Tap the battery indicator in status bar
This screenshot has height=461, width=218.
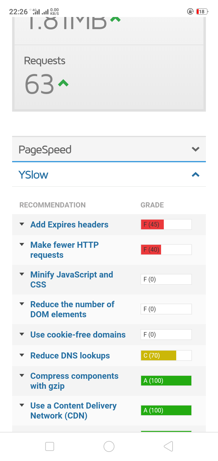[x=202, y=12]
